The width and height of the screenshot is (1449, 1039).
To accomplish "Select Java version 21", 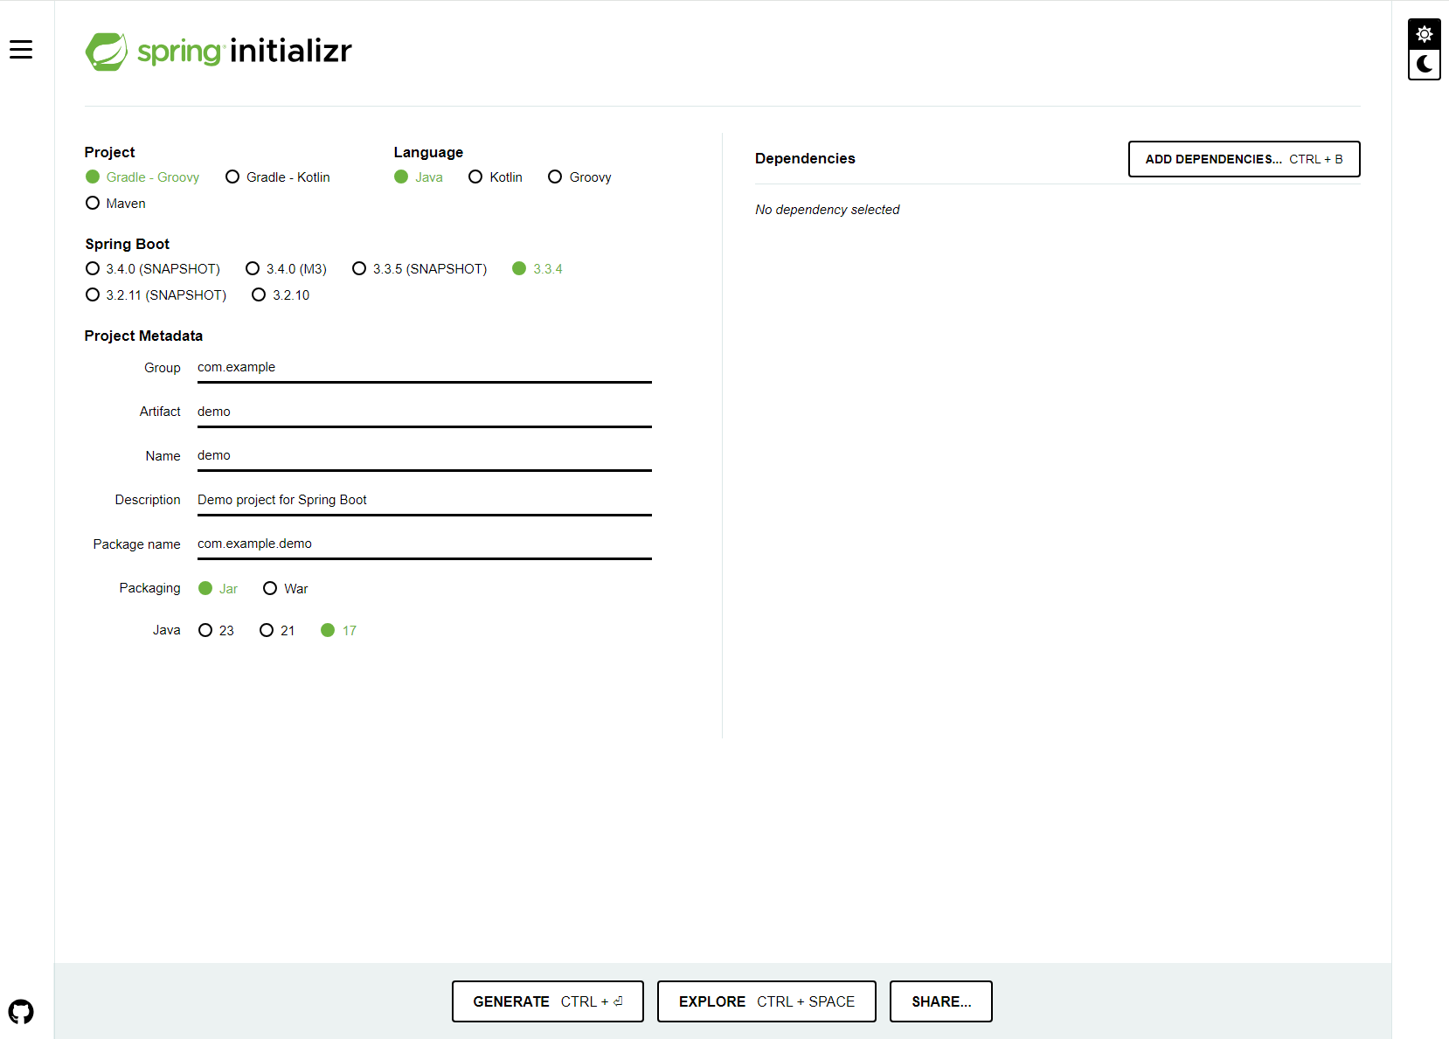I will pyautogui.click(x=277, y=631).
